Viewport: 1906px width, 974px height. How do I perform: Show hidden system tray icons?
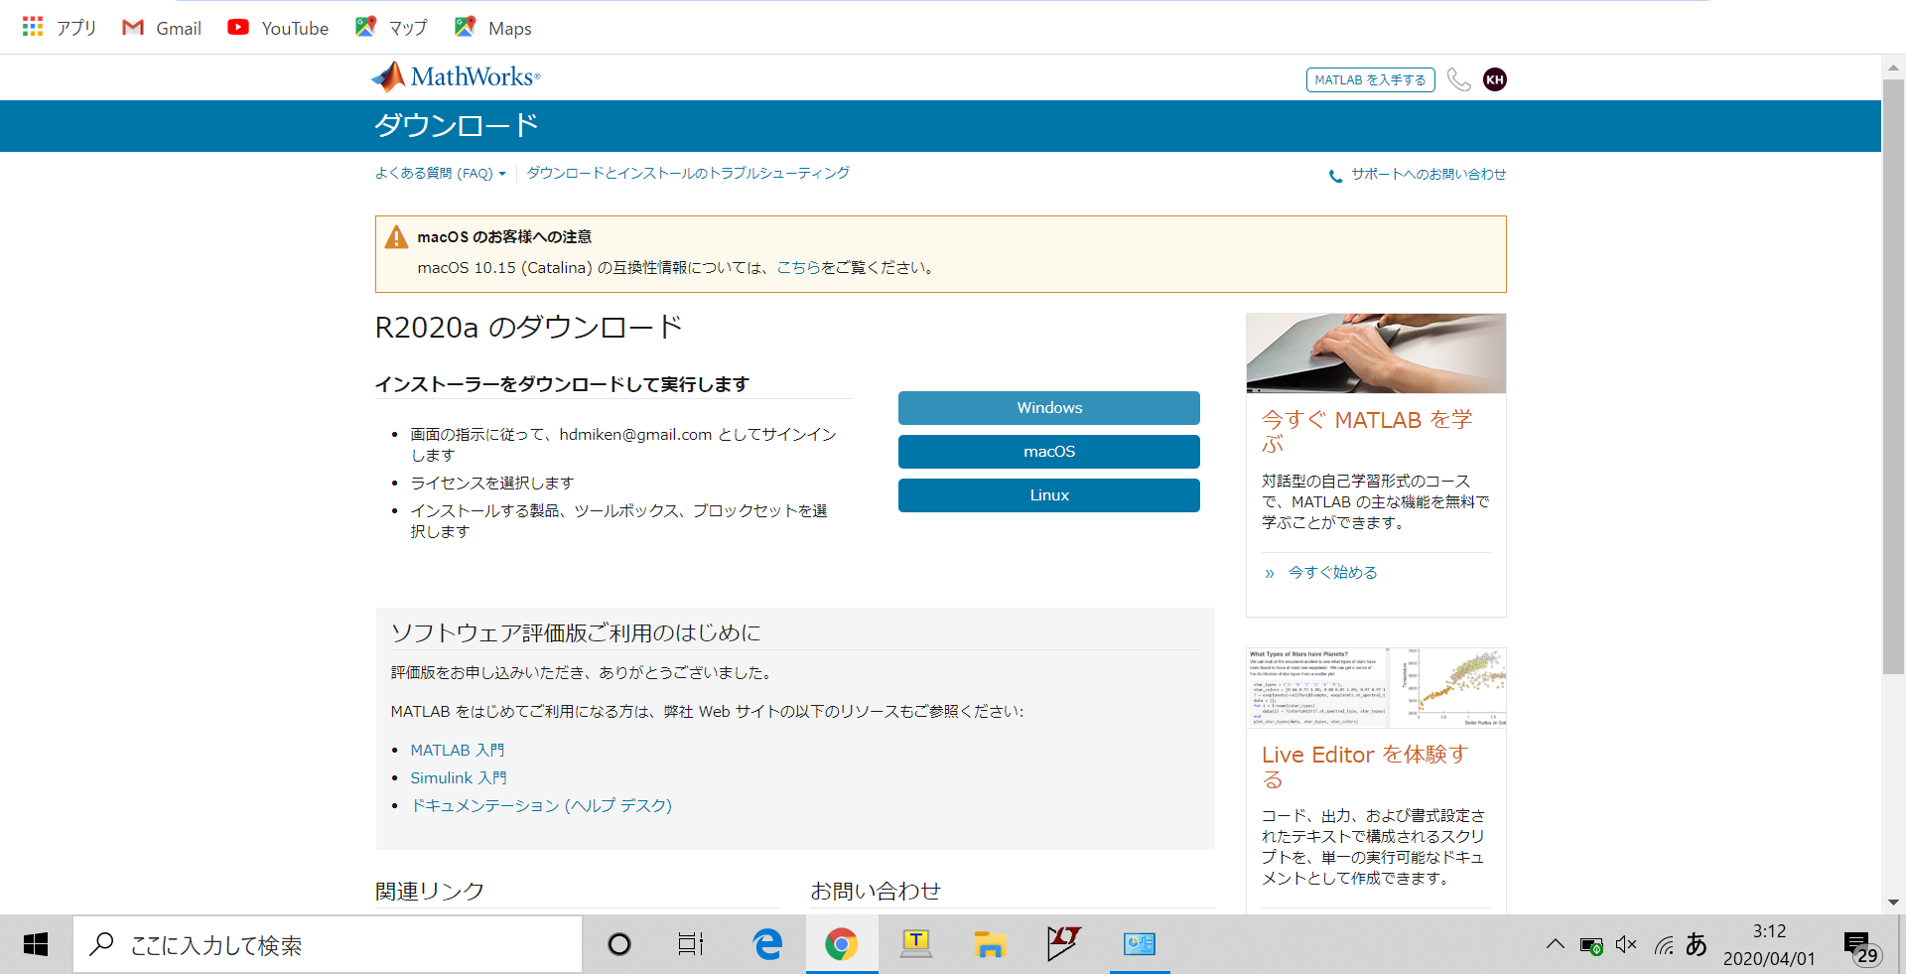tap(1556, 944)
